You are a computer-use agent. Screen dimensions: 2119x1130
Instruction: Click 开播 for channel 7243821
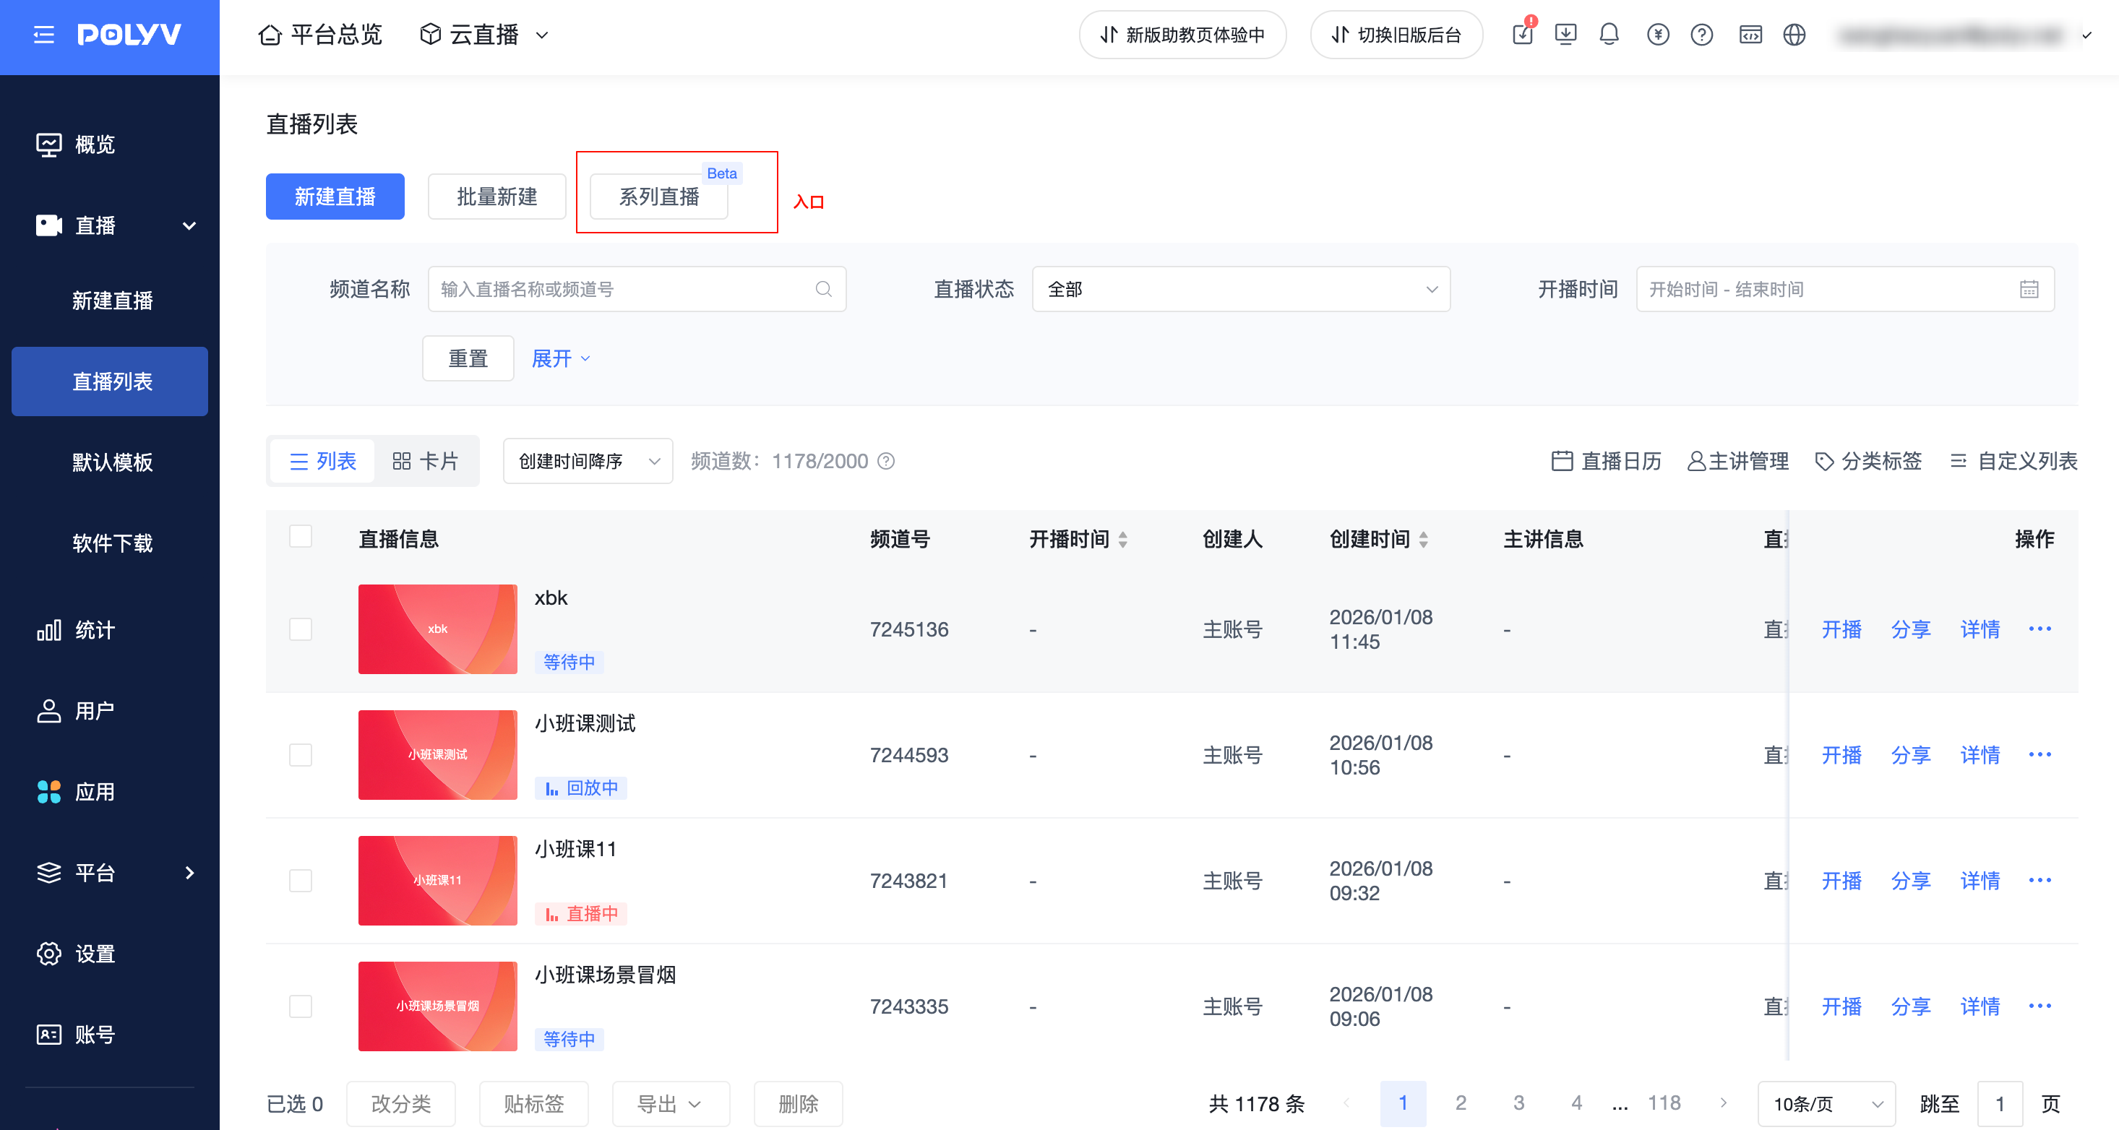(1841, 881)
